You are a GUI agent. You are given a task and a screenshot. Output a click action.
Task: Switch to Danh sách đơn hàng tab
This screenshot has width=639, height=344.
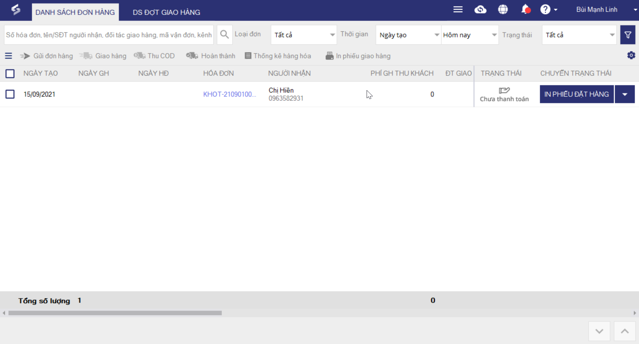point(75,12)
